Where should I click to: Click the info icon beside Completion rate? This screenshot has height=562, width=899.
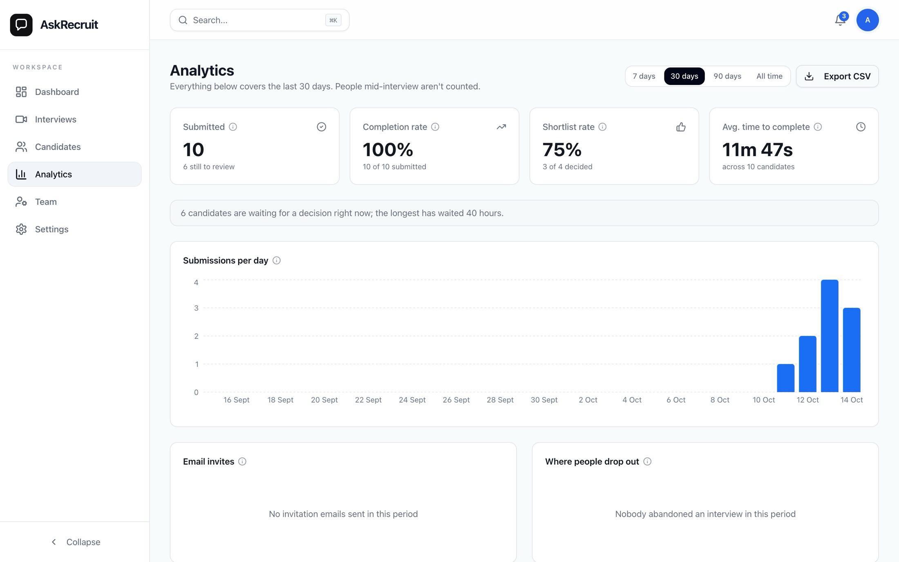(x=435, y=127)
